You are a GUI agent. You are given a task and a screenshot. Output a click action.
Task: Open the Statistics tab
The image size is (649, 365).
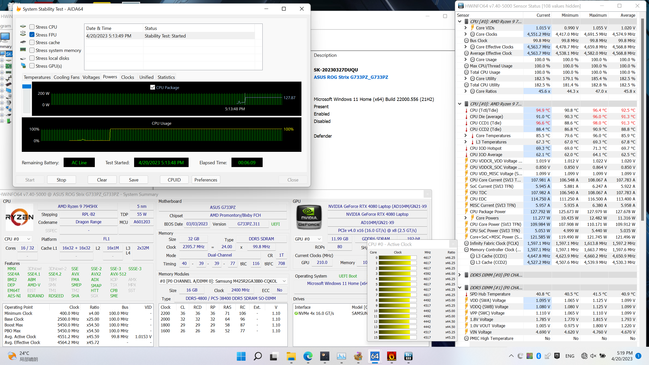coord(166,77)
